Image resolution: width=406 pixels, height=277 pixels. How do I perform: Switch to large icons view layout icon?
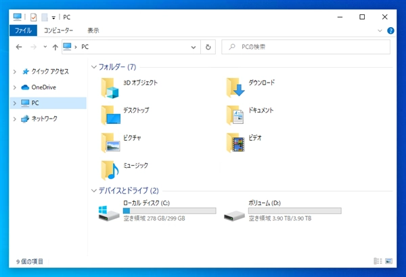[388, 261]
